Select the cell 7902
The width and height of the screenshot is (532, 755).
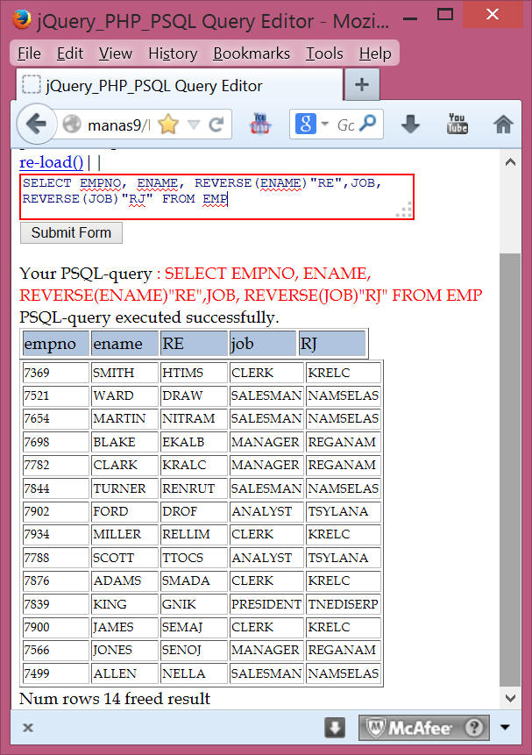click(56, 511)
